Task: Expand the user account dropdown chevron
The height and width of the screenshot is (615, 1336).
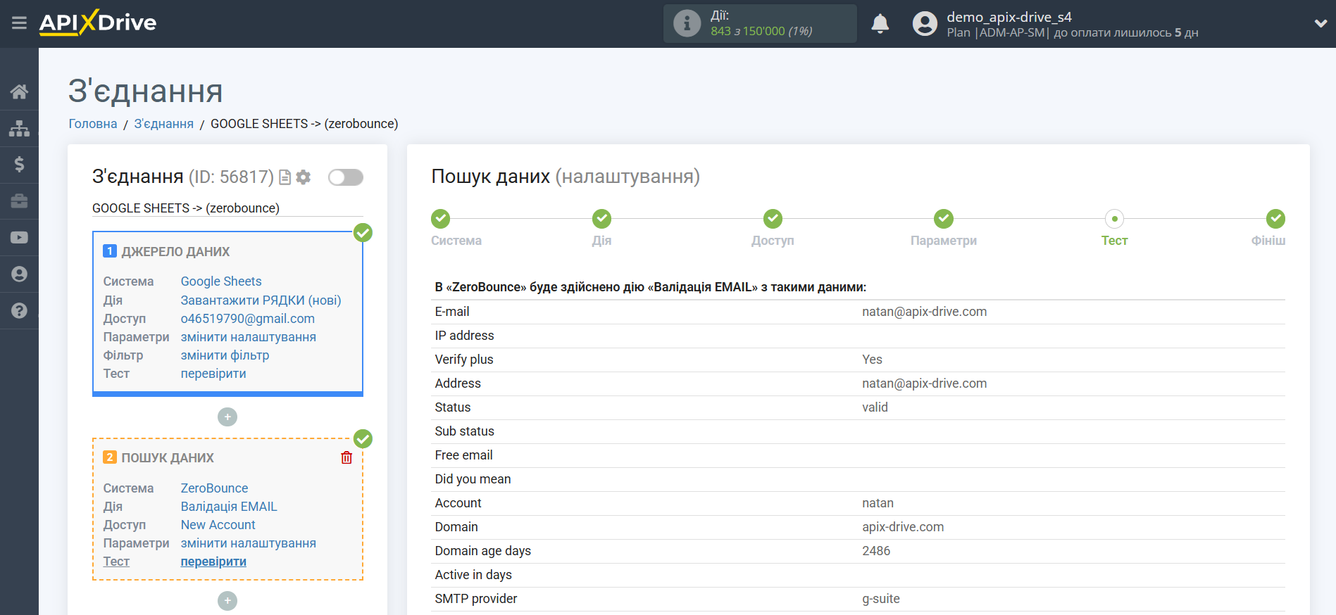Action: pos(1320,23)
